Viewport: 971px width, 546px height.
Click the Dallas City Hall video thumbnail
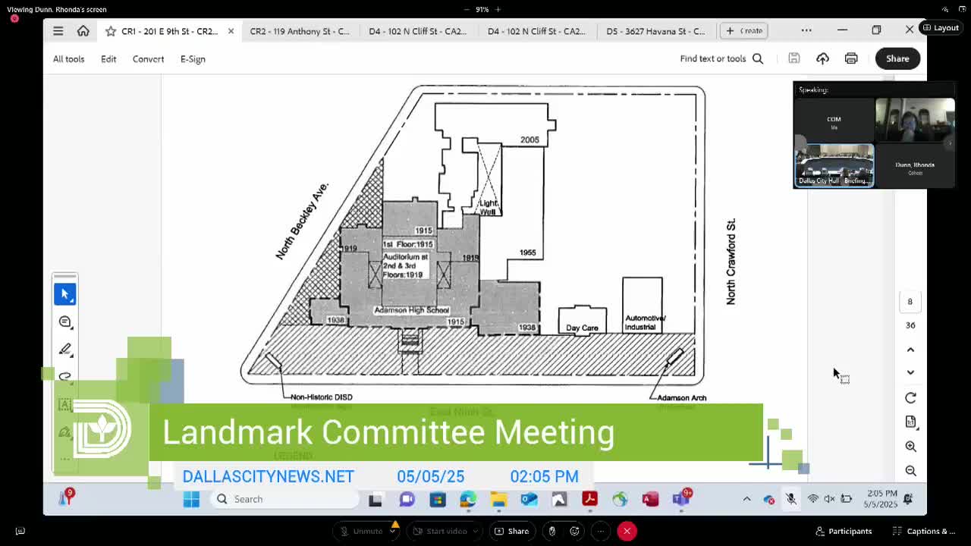[834, 165]
